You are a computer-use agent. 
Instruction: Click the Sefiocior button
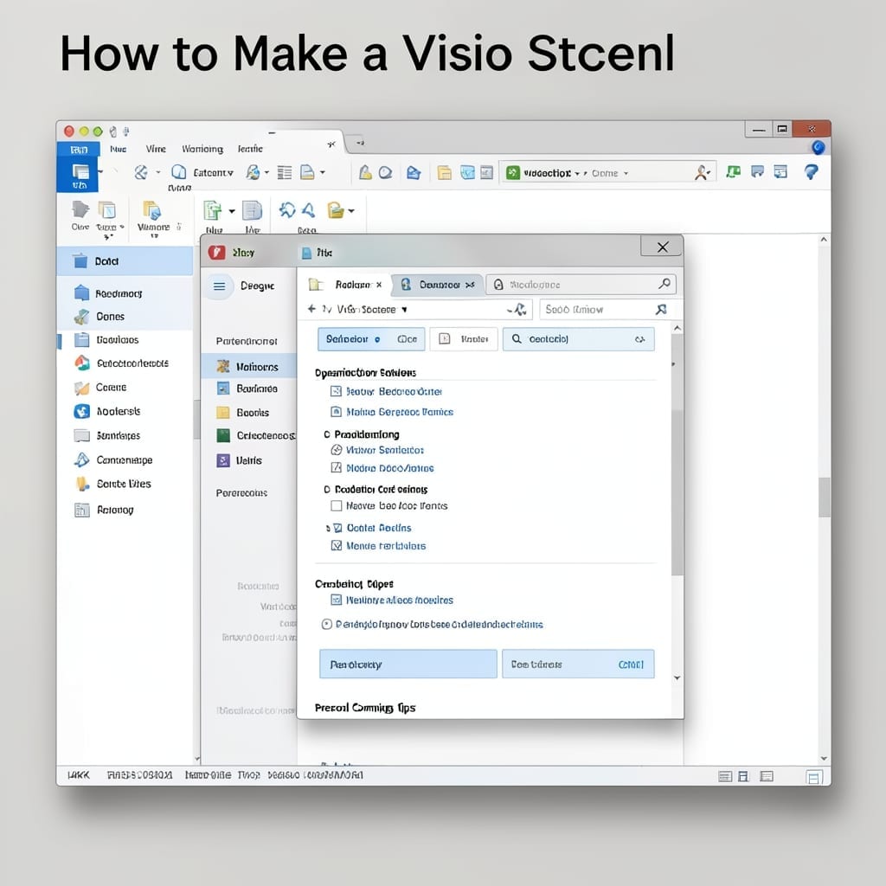370,339
